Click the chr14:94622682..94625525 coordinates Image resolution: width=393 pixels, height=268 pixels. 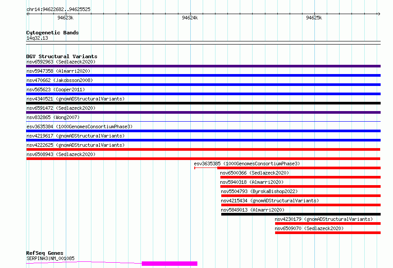58,10
